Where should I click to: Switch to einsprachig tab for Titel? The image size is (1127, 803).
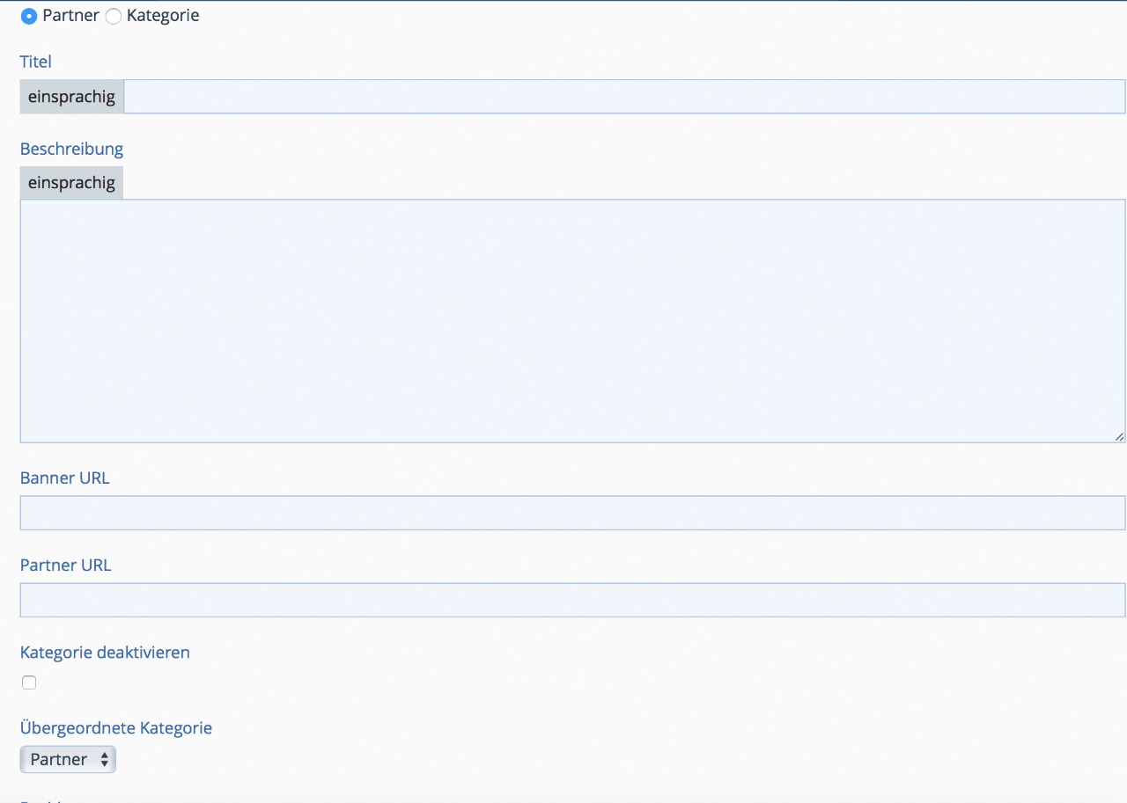pyautogui.click(x=71, y=97)
